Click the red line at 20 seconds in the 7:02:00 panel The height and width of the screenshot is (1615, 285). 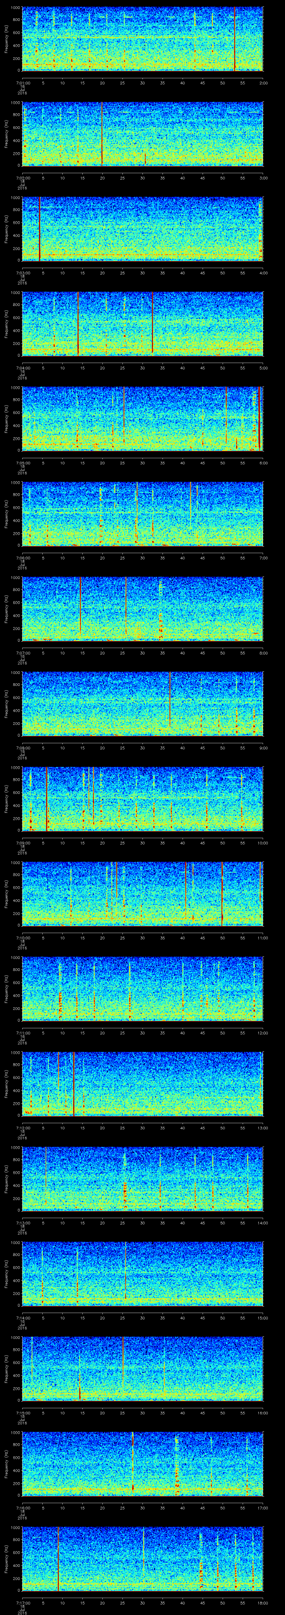(102, 134)
